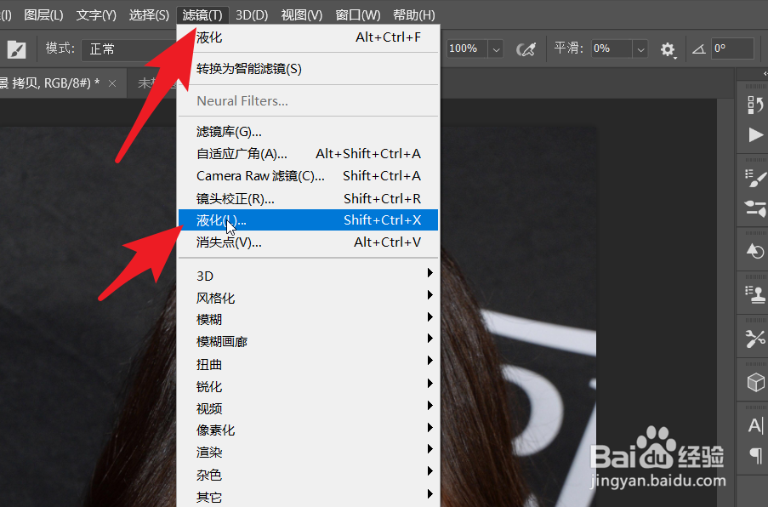This screenshot has width=768, height=507.
Task: Open the 窗口(W) menu
Action: pyautogui.click(x=357, y=15)
